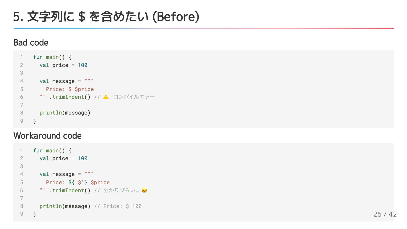Click 'fun main()' in the Workaround code block
This screenshot has height=229, width=407.
pyautogui.click(x=49, y=151)
